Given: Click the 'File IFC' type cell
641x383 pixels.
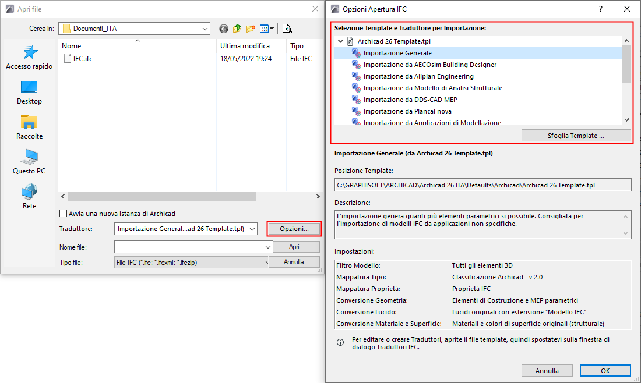Looking at the screenshot, I should point(301,58).
